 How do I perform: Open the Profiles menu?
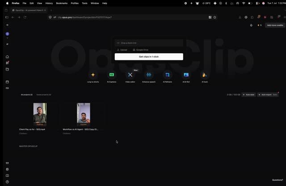pyautogui.click(x=75, y=3)
